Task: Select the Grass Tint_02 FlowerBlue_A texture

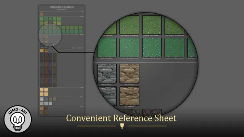Action: (x=129, y=48)
